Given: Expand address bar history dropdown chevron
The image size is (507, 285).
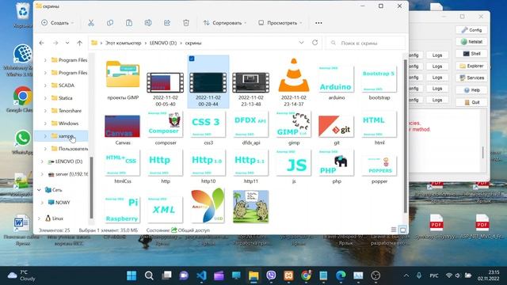Looking at the screenshot, I should (301, 43).
